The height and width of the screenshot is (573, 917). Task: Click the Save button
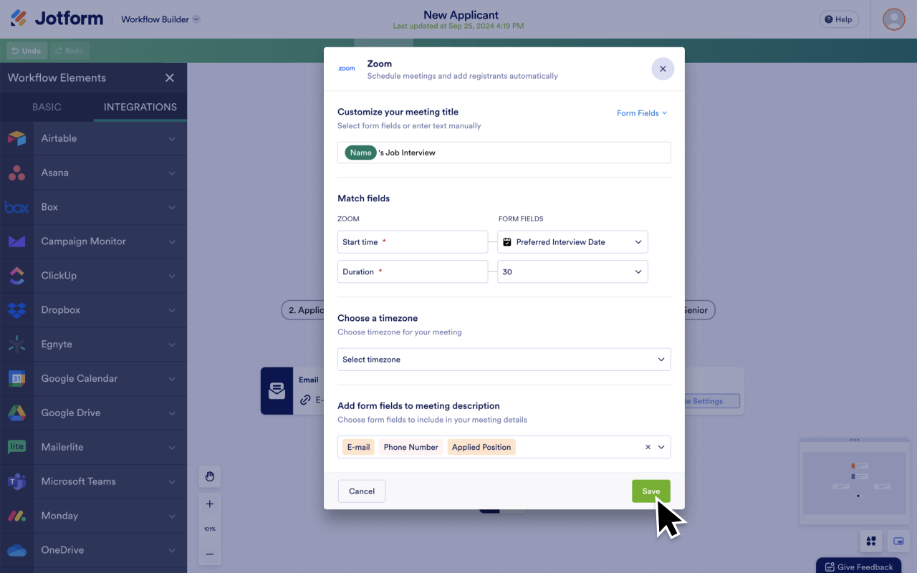[x=651, y=491]
